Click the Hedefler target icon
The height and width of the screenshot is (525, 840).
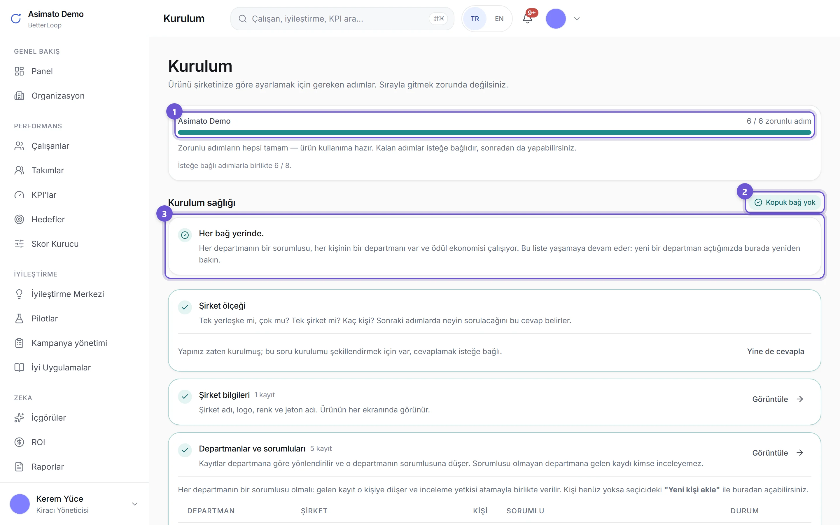(x=19, y=219)
